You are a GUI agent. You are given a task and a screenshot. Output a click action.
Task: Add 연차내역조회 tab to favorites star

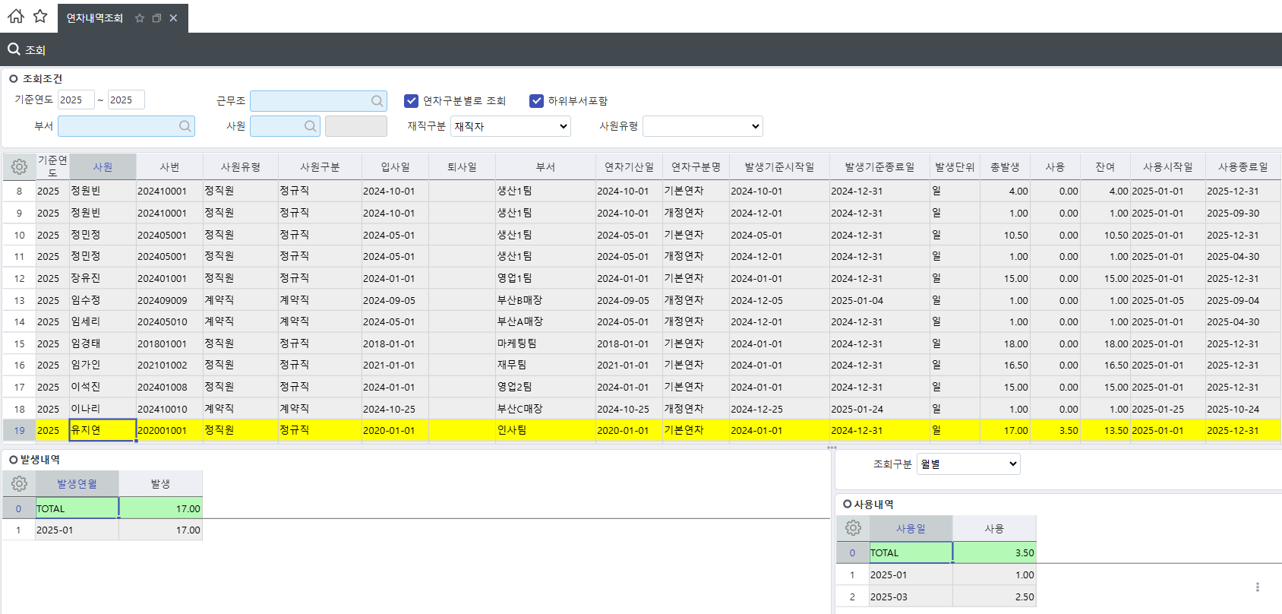coord(140,18)
